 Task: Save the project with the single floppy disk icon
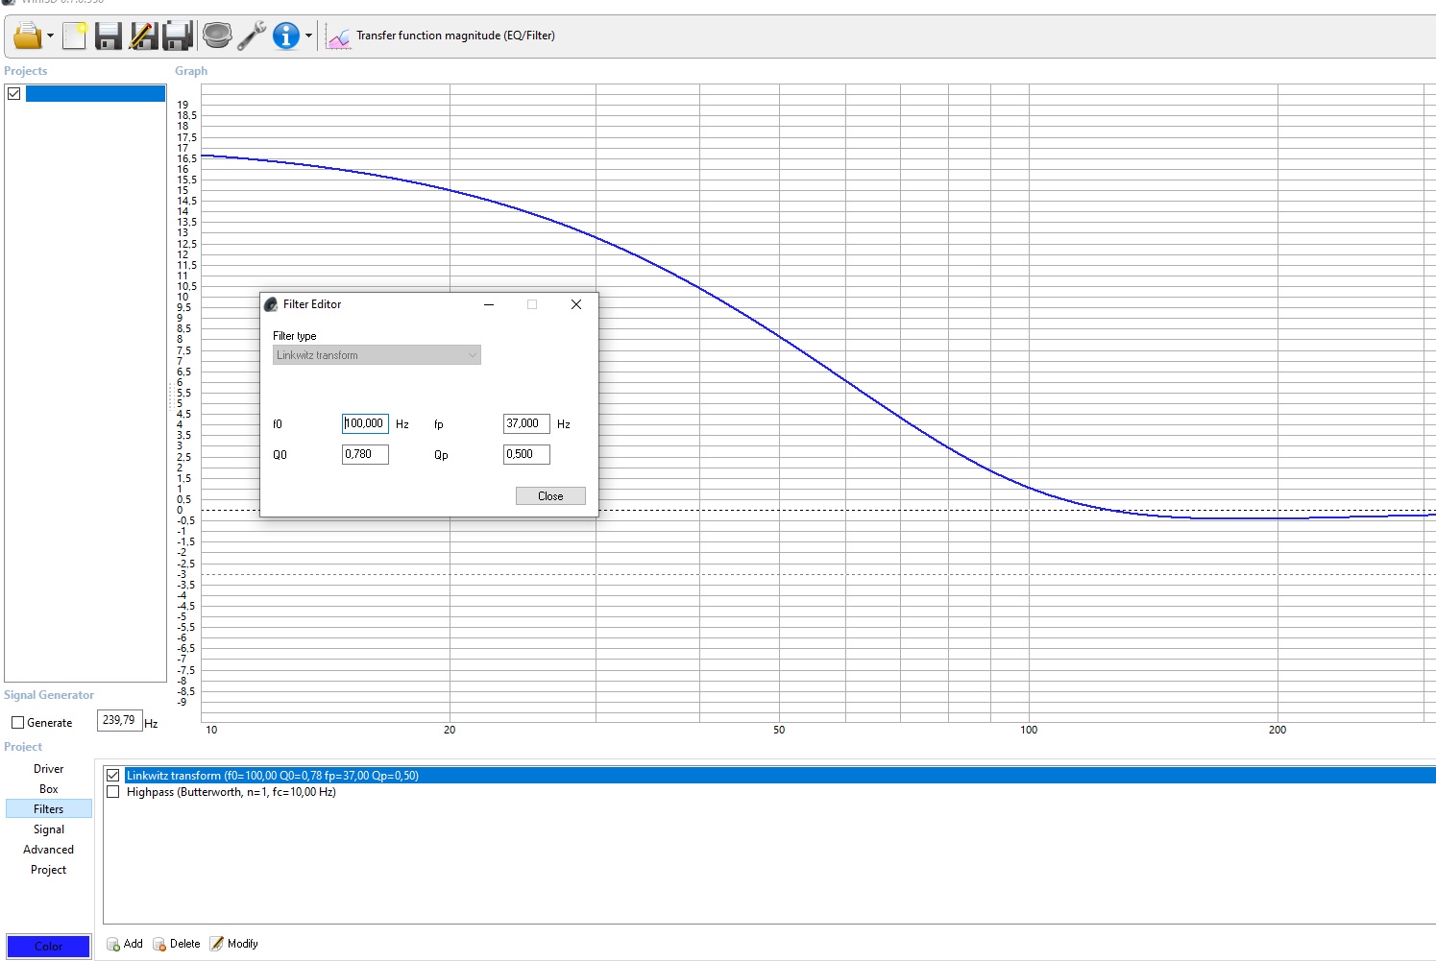[109, 36]
